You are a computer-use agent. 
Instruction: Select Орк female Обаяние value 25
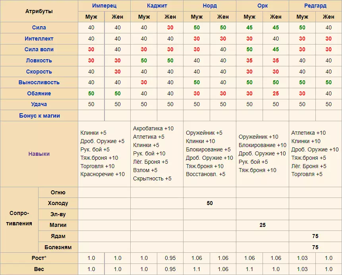276,93
